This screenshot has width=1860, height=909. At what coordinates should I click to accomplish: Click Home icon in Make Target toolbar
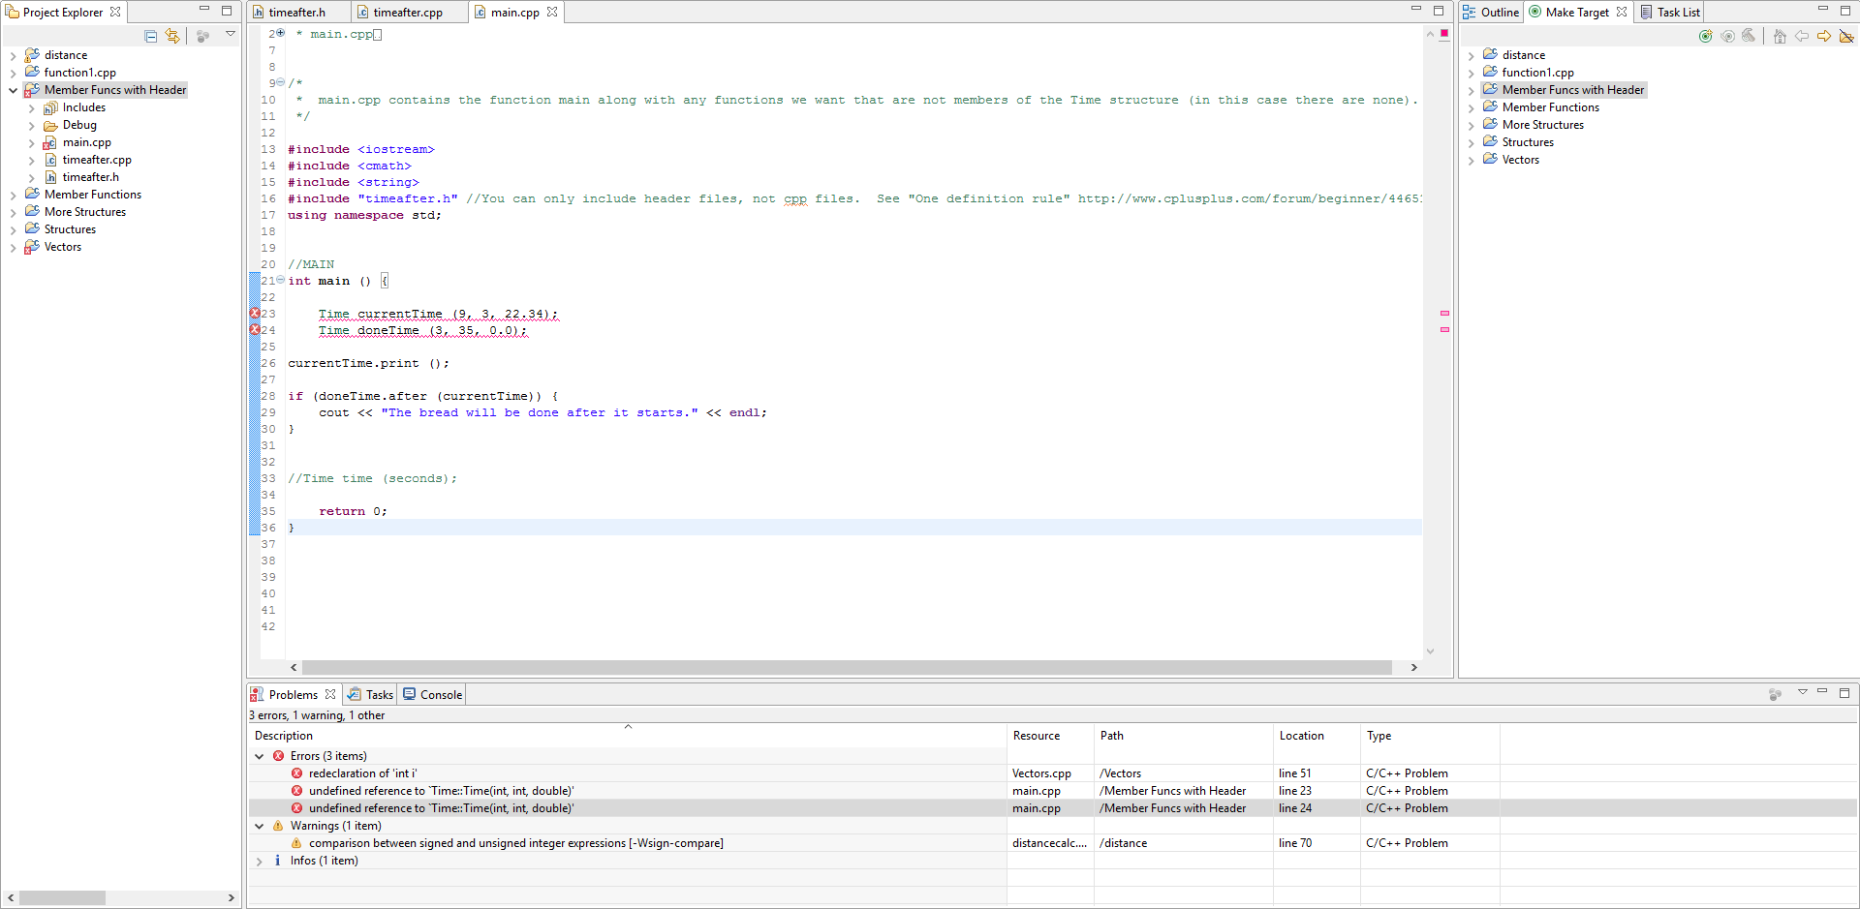pyautogui.click(x=1780, y=36)
